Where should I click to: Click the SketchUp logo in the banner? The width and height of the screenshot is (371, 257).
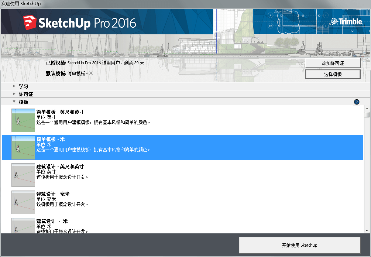coord(79,23)
